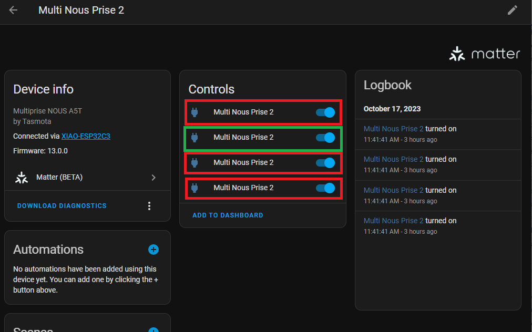This screenshot has width=532, height=332.
Task: Click the matter branding logo at top right
Action: pos(484,53)
